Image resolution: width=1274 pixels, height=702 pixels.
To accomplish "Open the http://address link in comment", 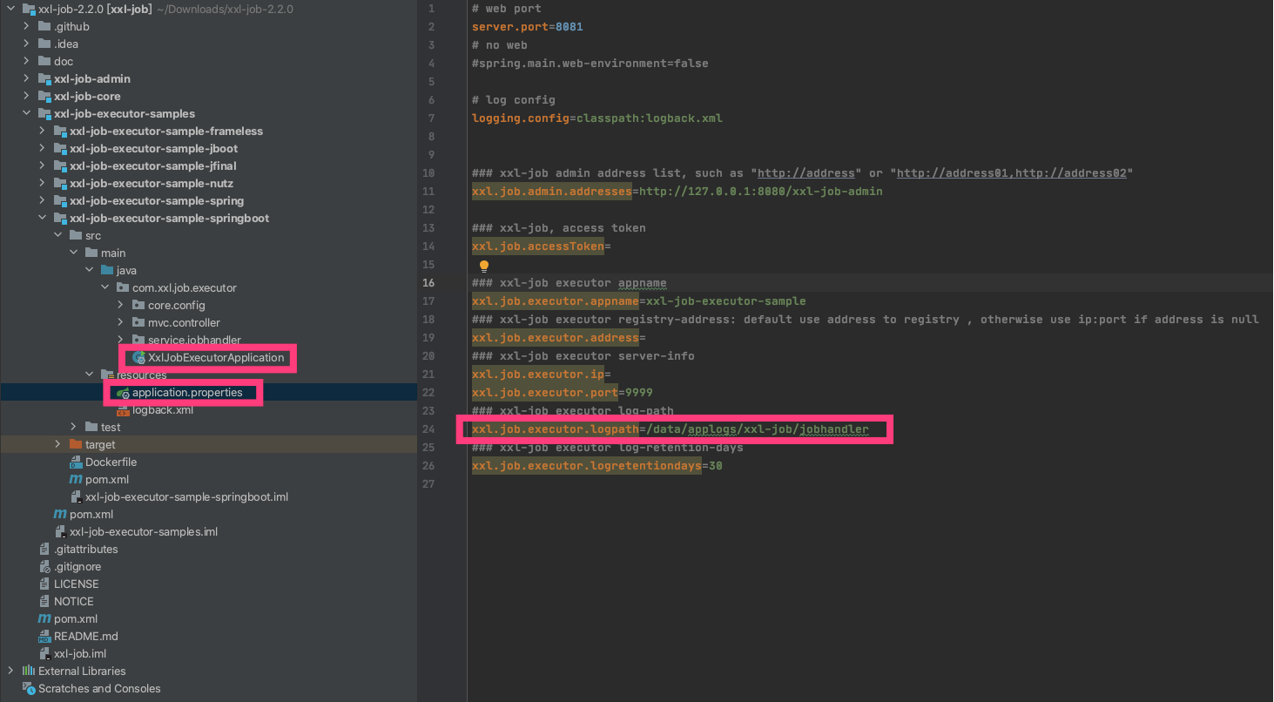I will (806, 173).
